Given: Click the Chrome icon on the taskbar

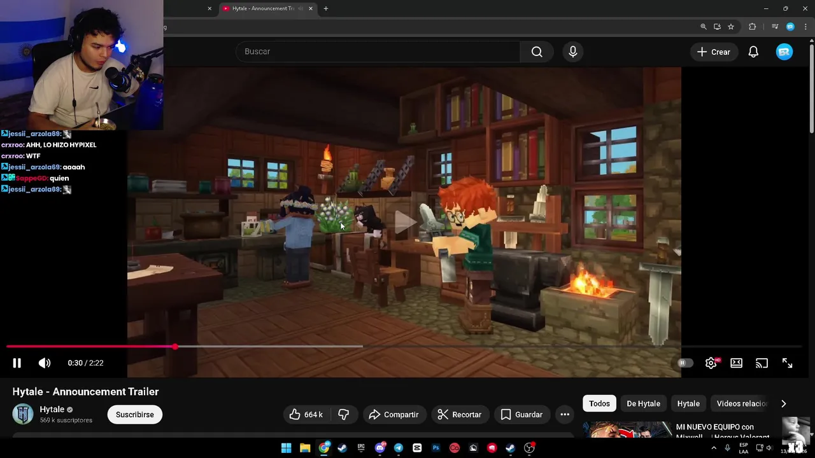Looking at the screenshot, I should [x=324, y=448].
